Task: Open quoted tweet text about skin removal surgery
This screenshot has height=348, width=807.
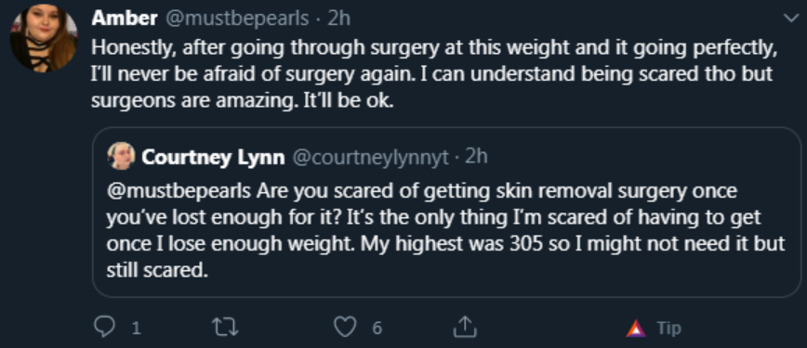Action: point(445,230)
